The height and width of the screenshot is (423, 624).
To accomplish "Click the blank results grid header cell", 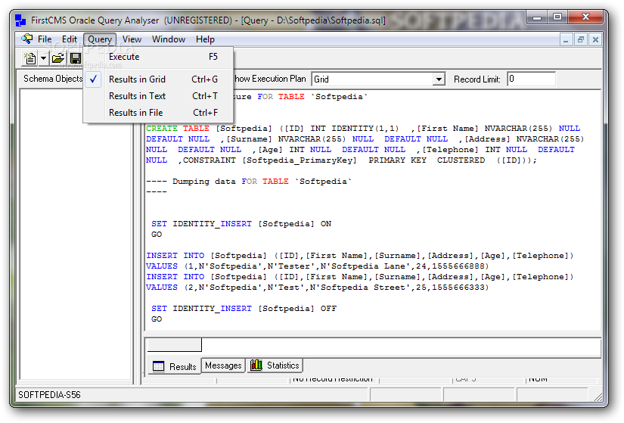I will [174, 345].
